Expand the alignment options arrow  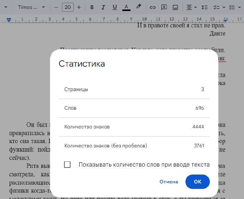(196, 7)
